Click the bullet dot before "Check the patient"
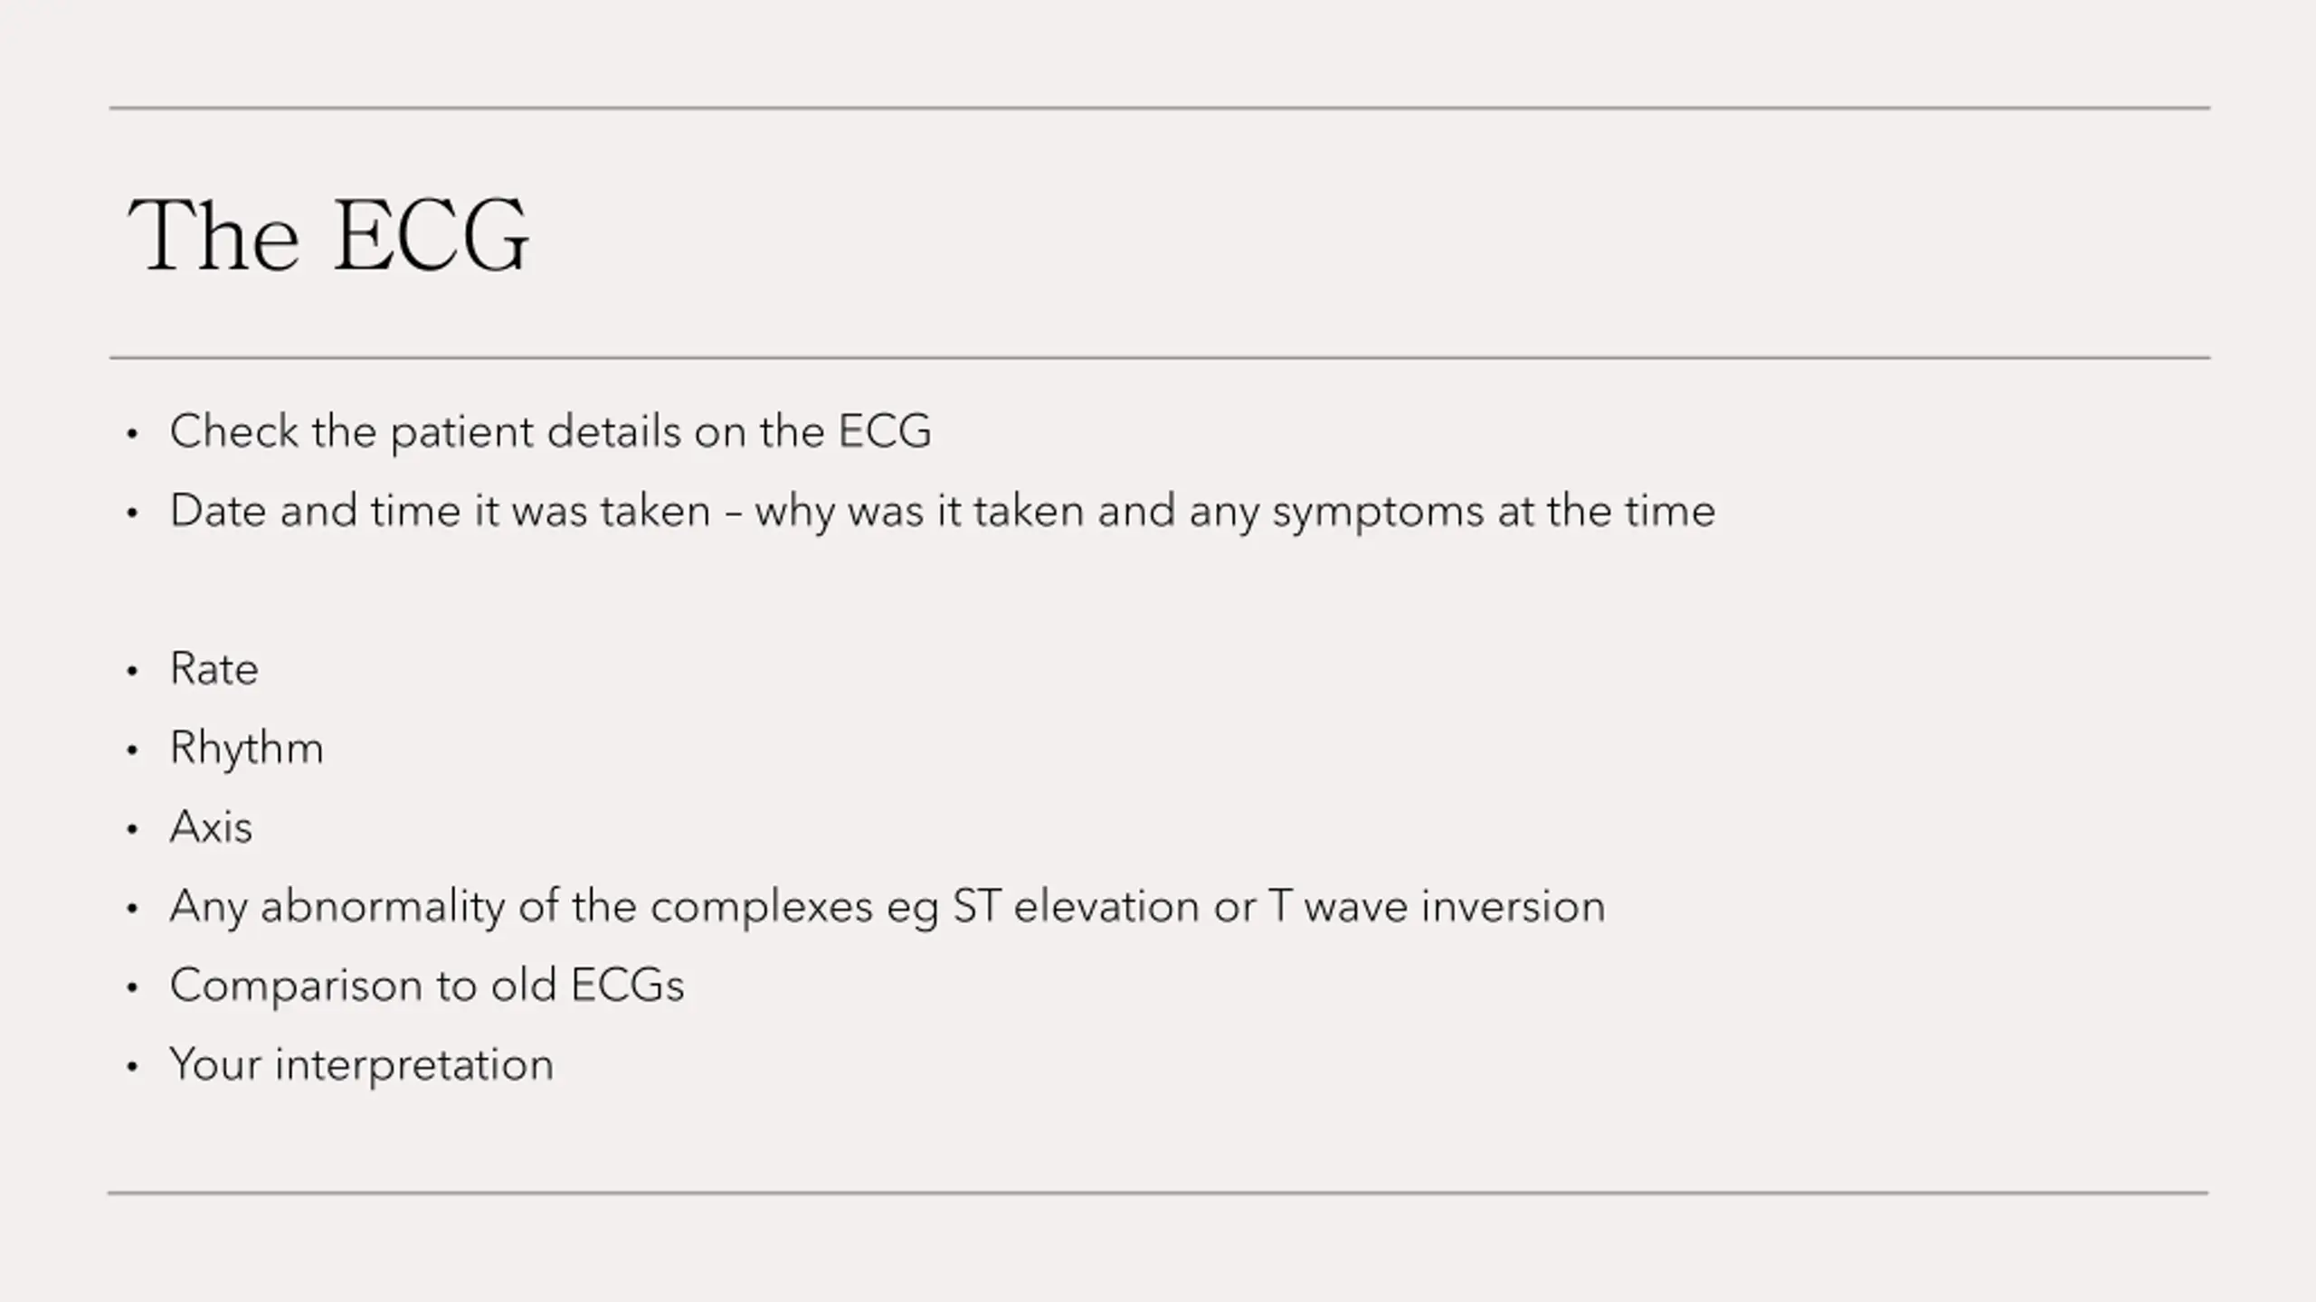 click(x=133, y=435)
